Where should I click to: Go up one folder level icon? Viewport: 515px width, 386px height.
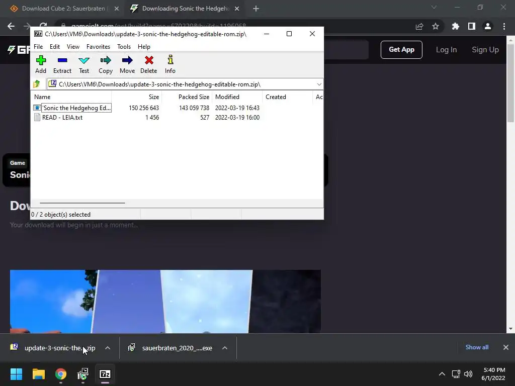tap(37, 84)
